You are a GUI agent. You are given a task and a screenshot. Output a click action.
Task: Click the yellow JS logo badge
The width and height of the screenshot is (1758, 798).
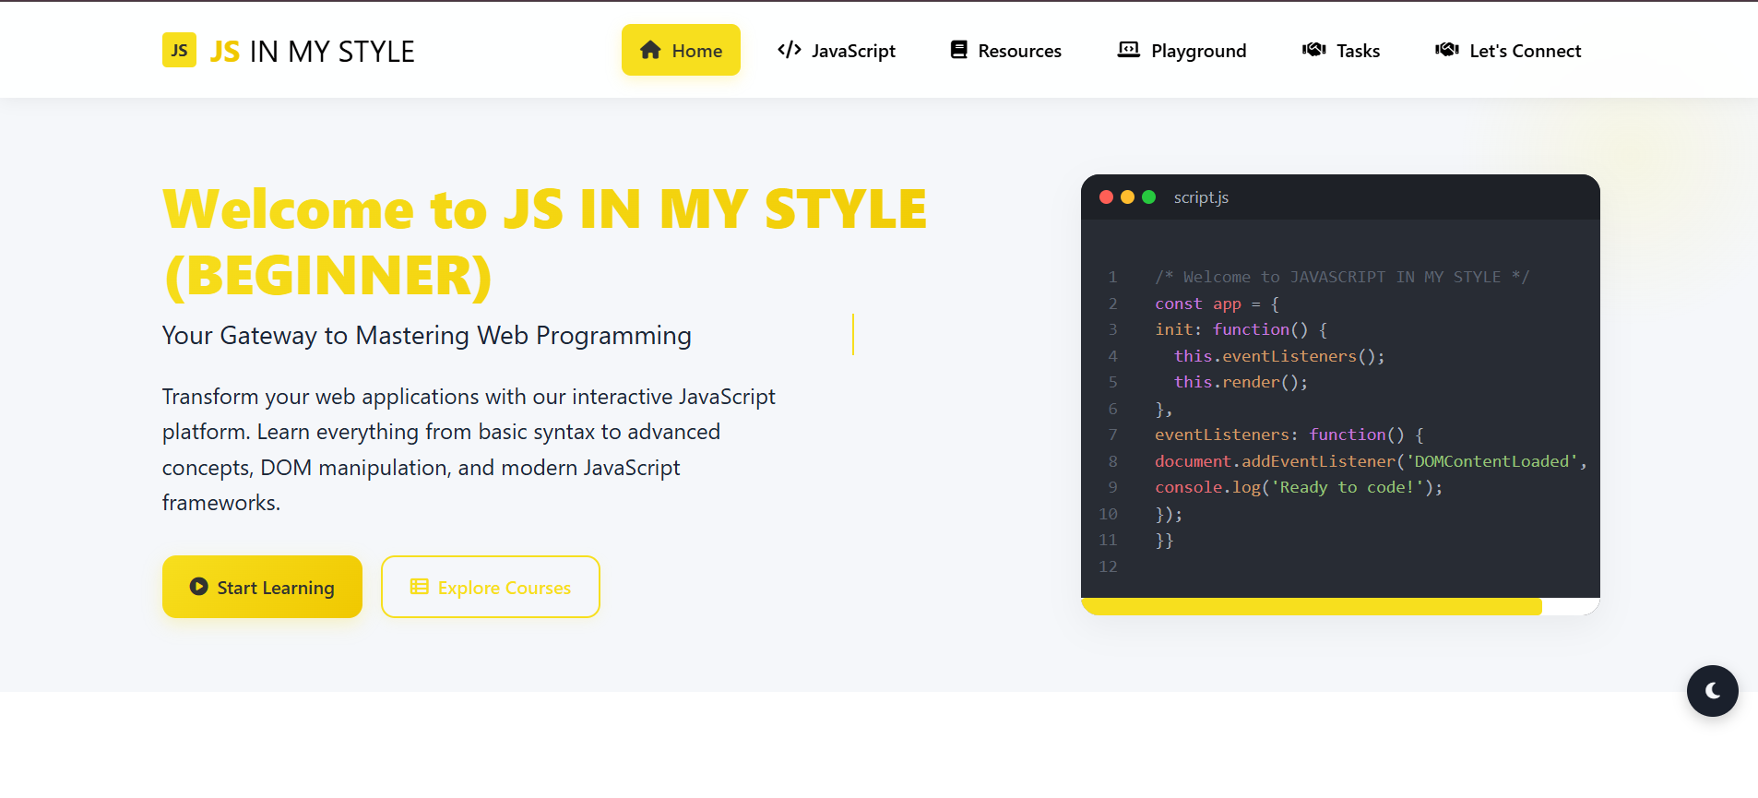tap(179, 51)
